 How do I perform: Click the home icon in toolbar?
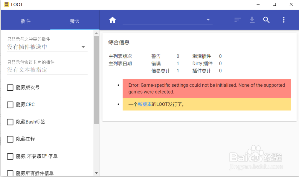click(x=112, y=20)
